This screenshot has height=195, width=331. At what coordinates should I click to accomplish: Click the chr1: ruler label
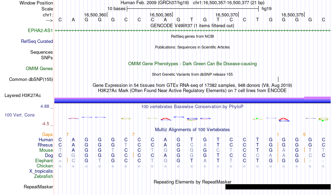tap(48, 15)
